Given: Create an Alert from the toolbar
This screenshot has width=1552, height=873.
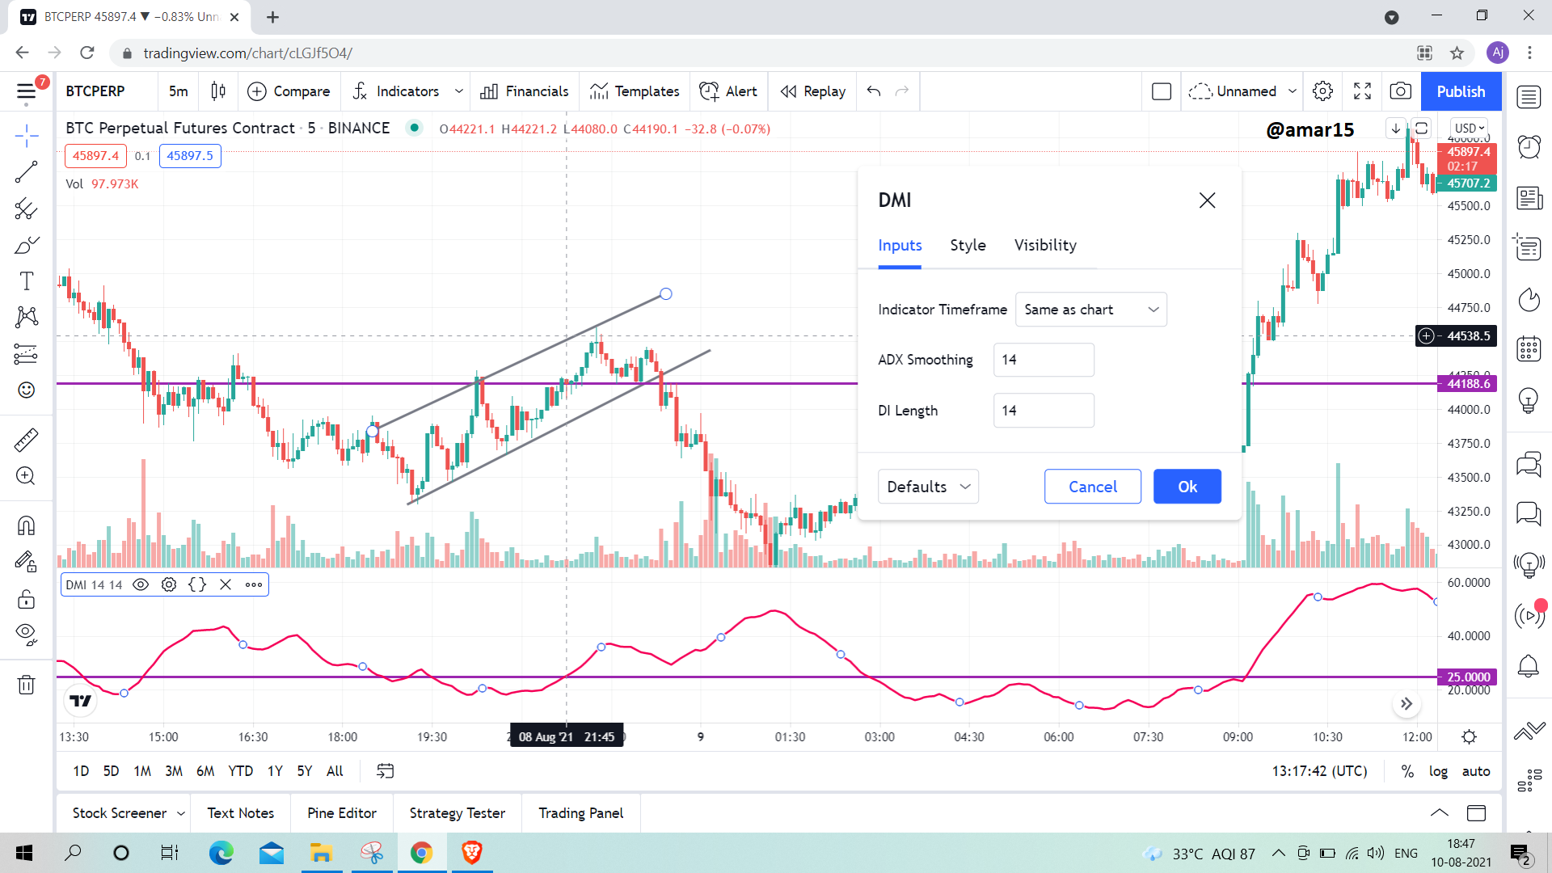Looking at the screenshot, I should (728, 91).
